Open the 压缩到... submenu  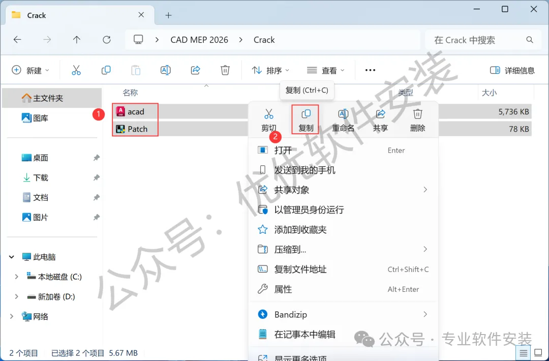tap(343, 249)
